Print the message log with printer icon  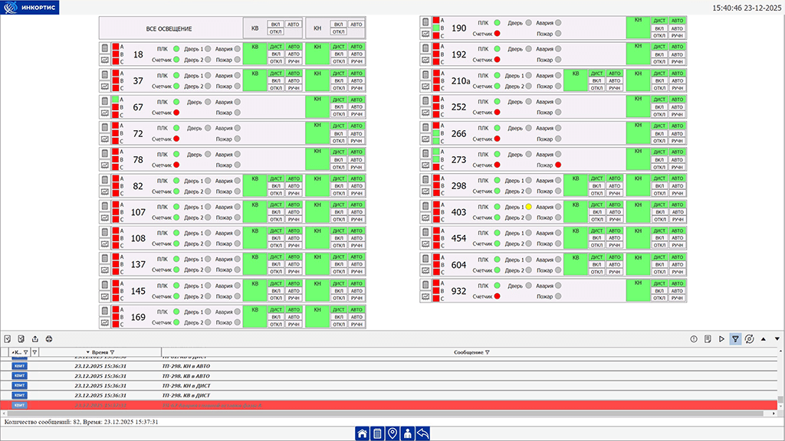click(x=48, y=338)
